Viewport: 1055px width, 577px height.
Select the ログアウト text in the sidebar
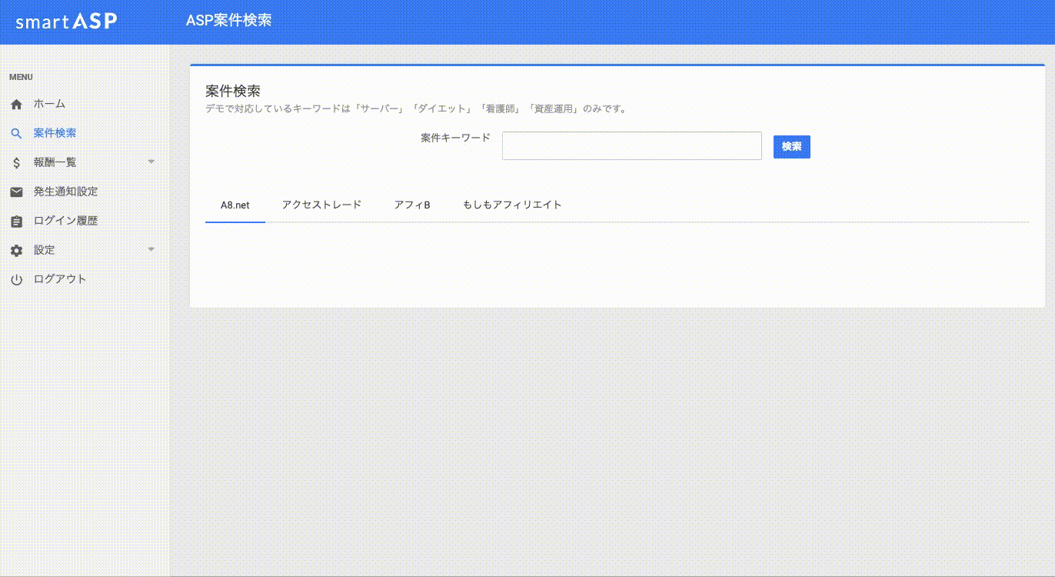click(60, 279)
